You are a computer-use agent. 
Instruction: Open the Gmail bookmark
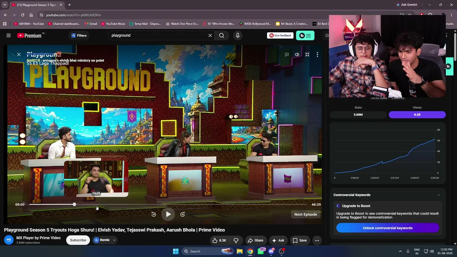tap(91, 24)
